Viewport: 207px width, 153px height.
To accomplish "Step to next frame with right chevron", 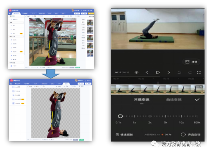I will [169, 72].
